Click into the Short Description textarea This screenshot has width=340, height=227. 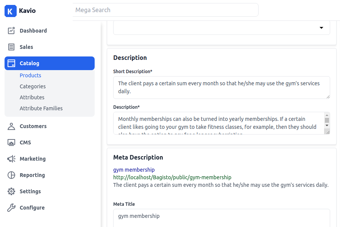tap(221, 88)
